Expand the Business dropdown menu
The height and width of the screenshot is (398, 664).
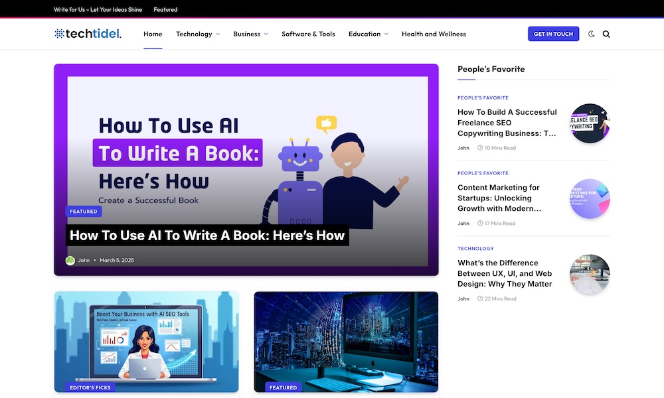tap(250, 34)
